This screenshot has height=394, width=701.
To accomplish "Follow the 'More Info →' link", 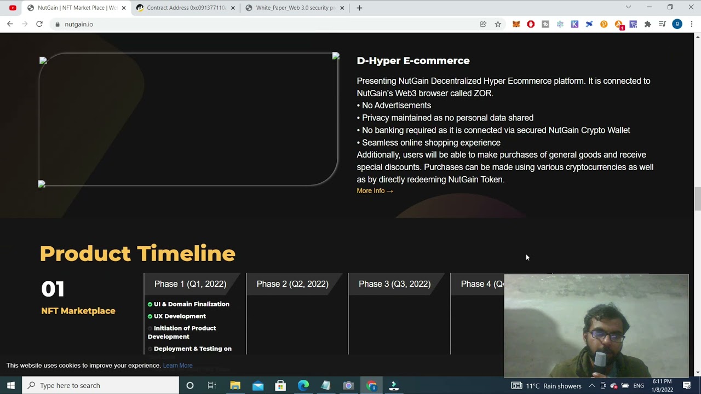I will (x=375, y=191).
